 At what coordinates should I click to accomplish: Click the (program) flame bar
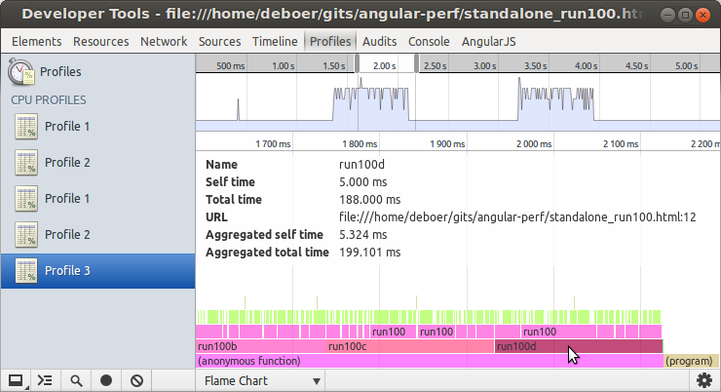(x=691, y=361)
